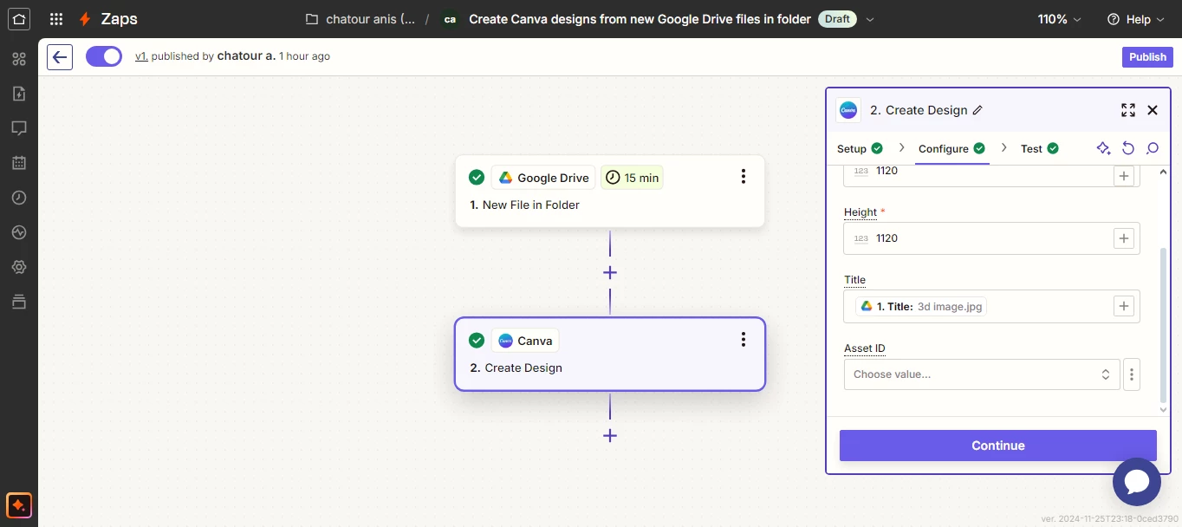Open the Help dropdown menu
Image resolution: width=1182 pixels, height=527 pixels.
(x=1135, y=19)
